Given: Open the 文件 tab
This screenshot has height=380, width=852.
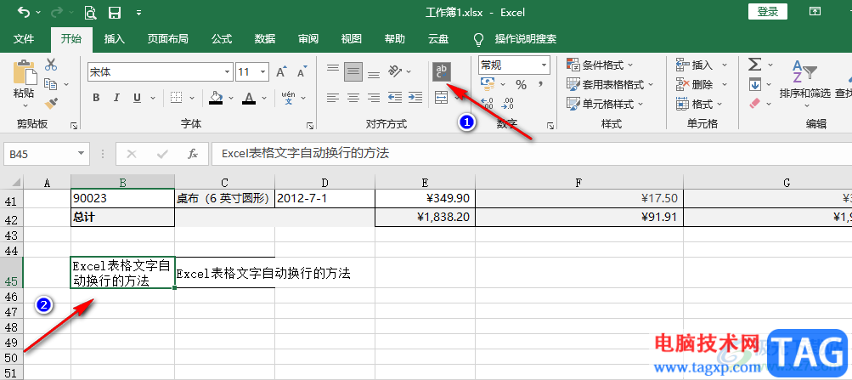Looking at the screenshot, I should tap(24, 39).
